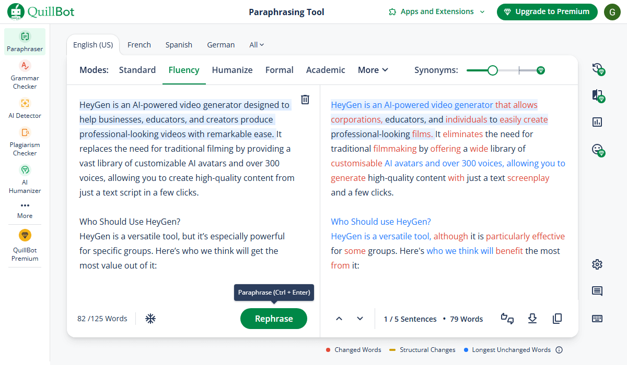Open the compare modes icon
The width and height of the screenshot is (627, 365).
coord(598,95)
